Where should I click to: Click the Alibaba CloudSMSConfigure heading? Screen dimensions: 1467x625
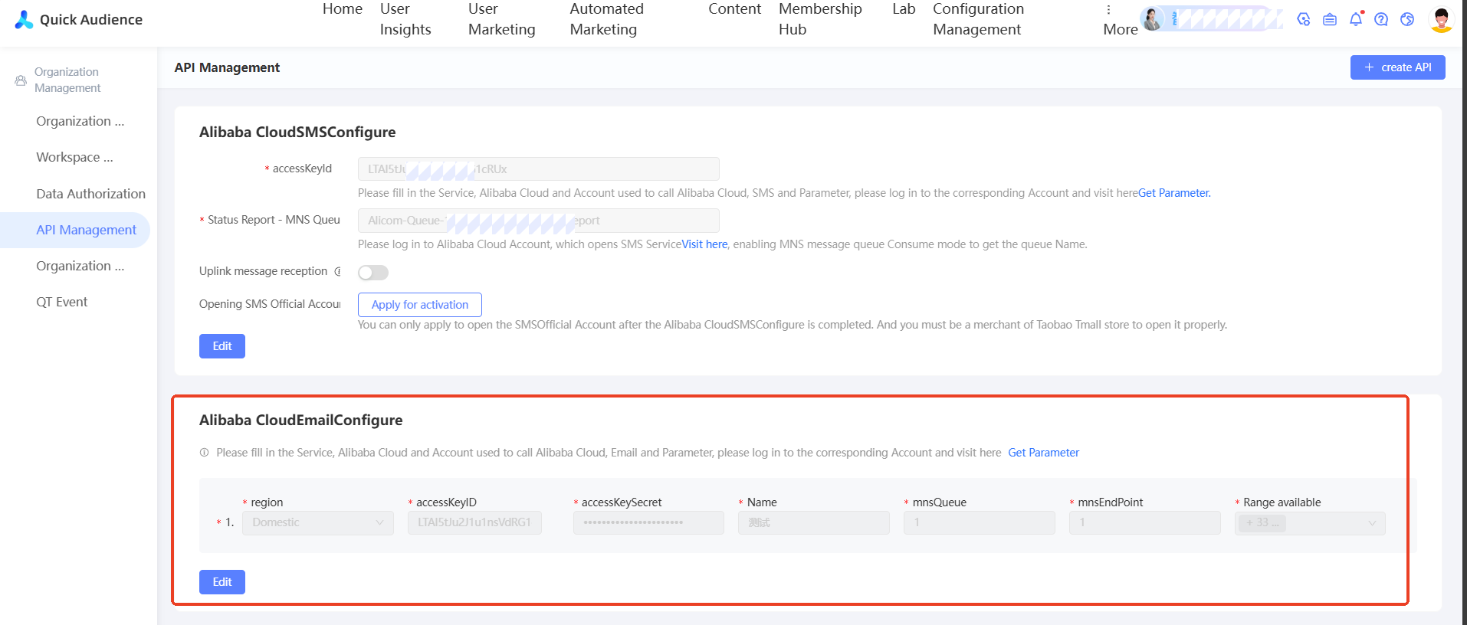coord(297,132)
